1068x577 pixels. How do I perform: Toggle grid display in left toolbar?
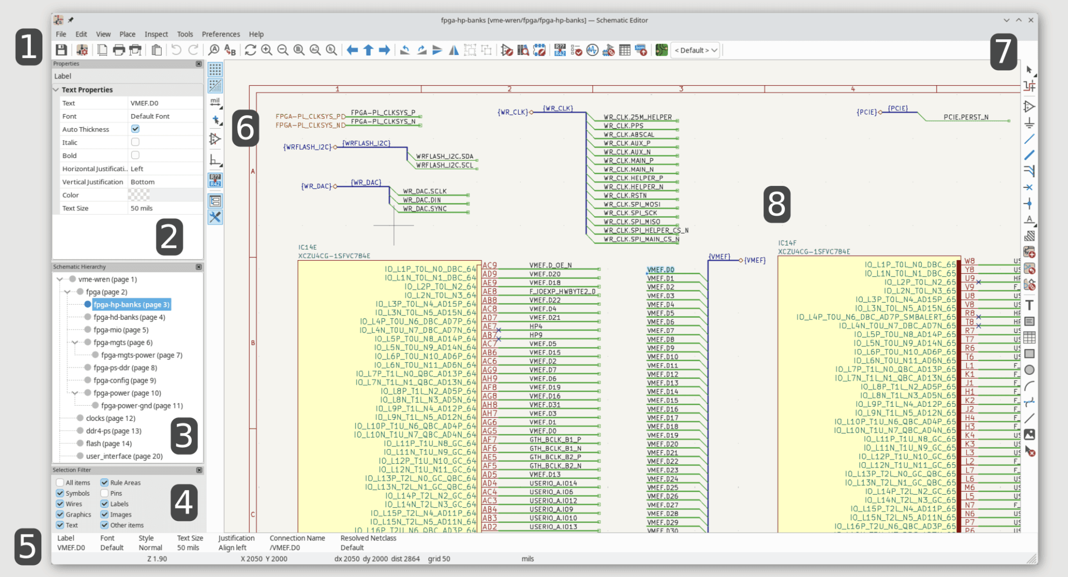[215, 70]
